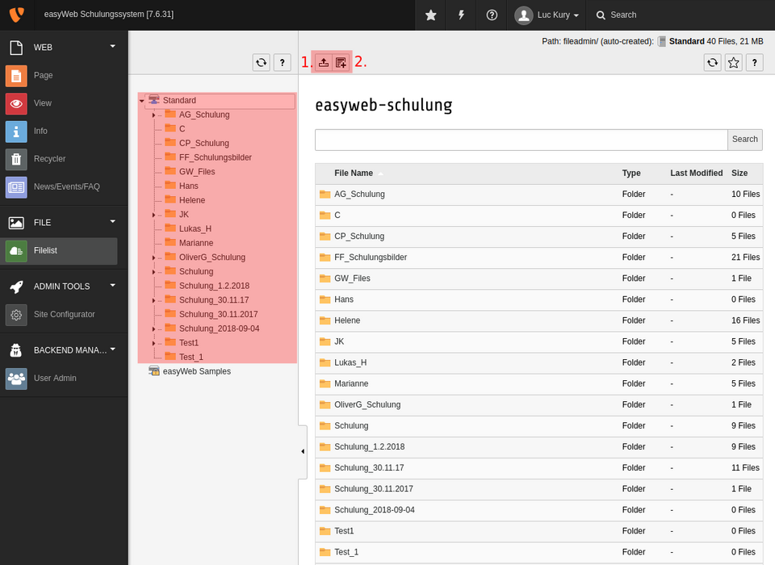Click the FILE module group label

pos(42,223)
